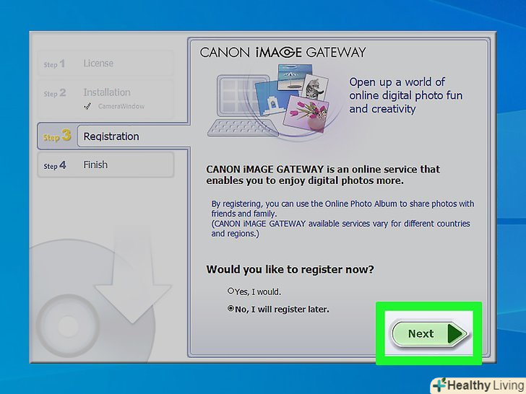This screenshot has height=394, width=526.
Task: Click the Step 4 Finish item
Action: pos(105,165)
